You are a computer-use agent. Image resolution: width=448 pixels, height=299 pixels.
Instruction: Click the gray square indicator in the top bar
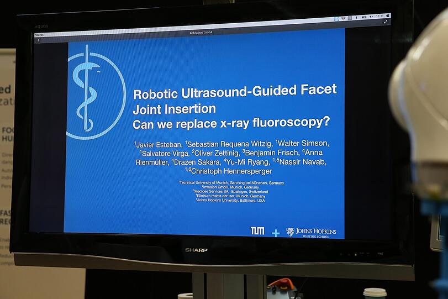click(350, 18)
